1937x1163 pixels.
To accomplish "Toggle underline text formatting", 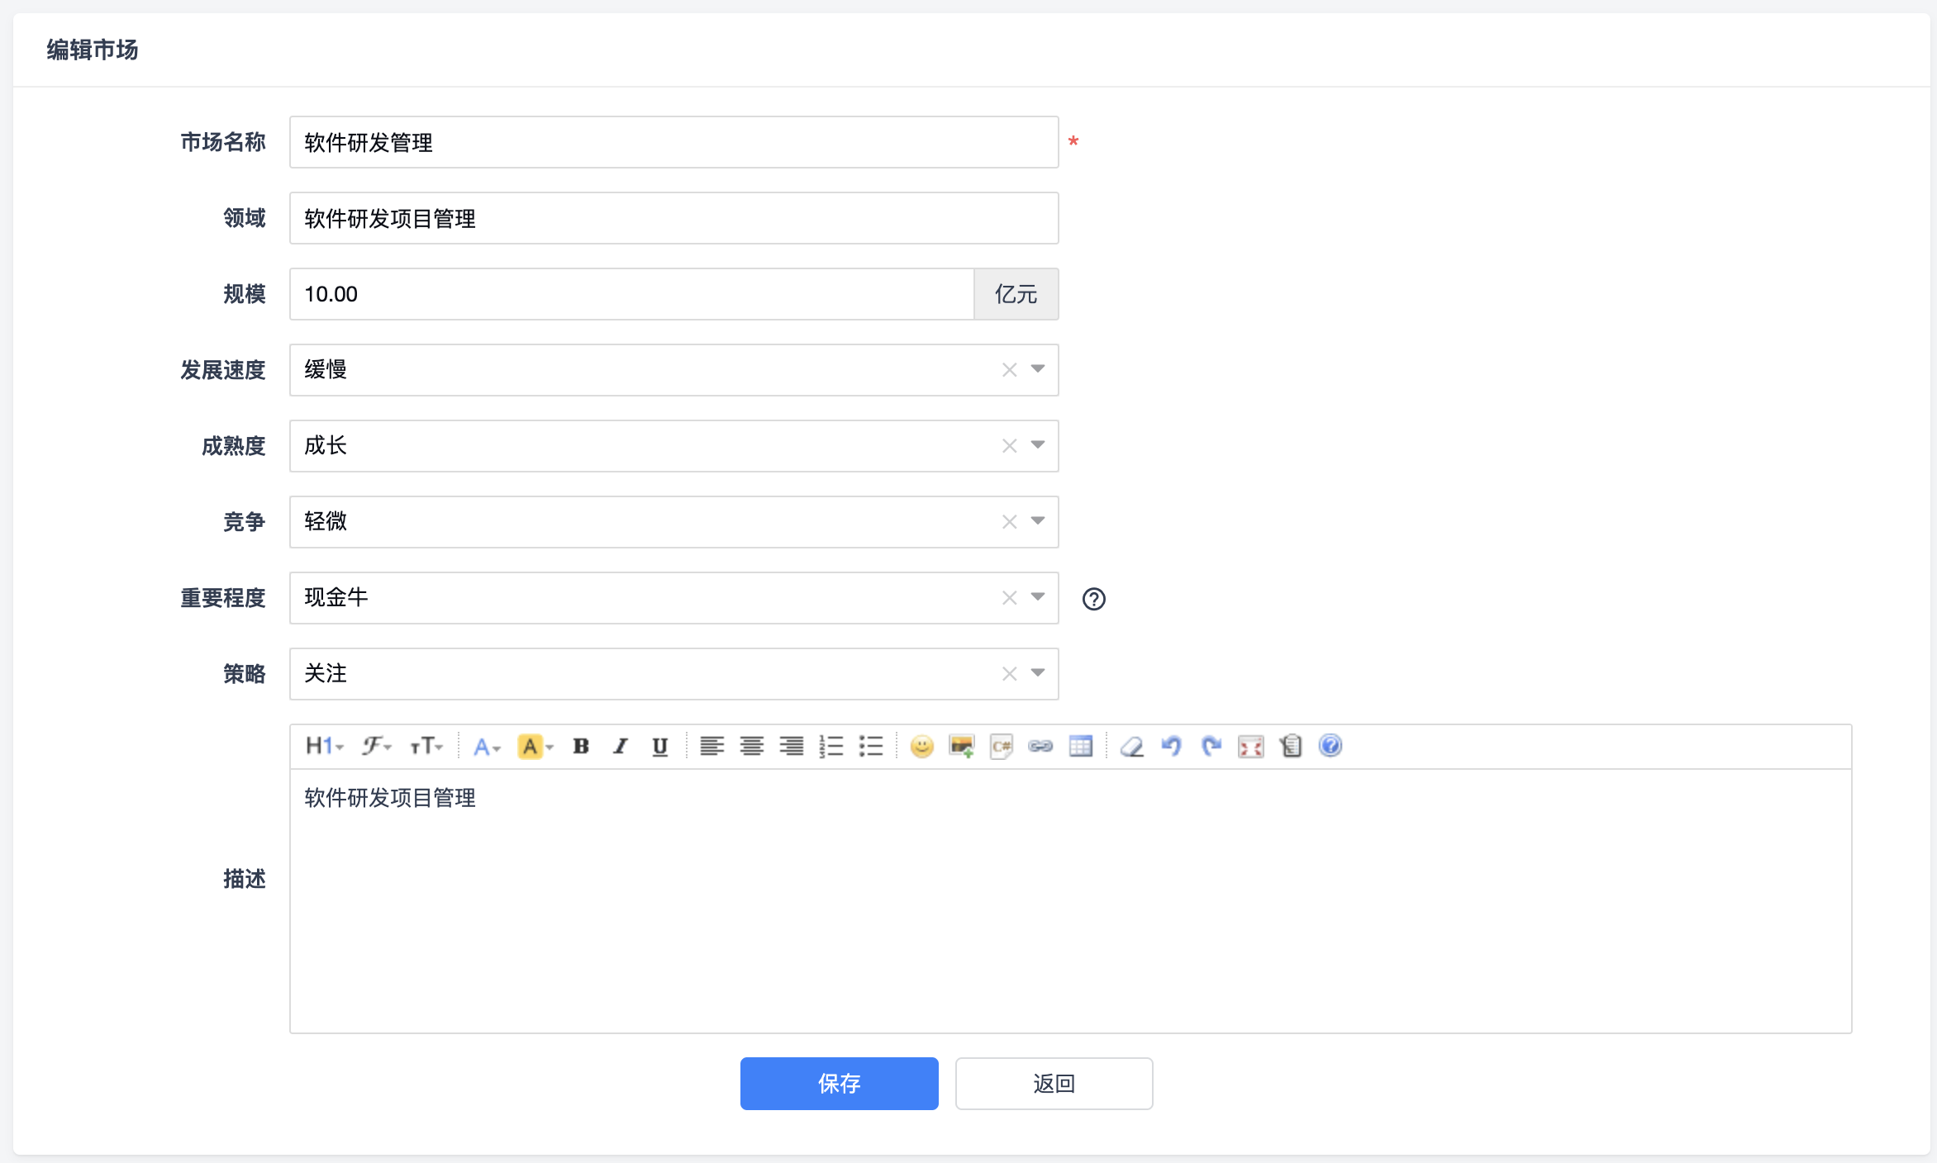I will [x=659, y=746].
